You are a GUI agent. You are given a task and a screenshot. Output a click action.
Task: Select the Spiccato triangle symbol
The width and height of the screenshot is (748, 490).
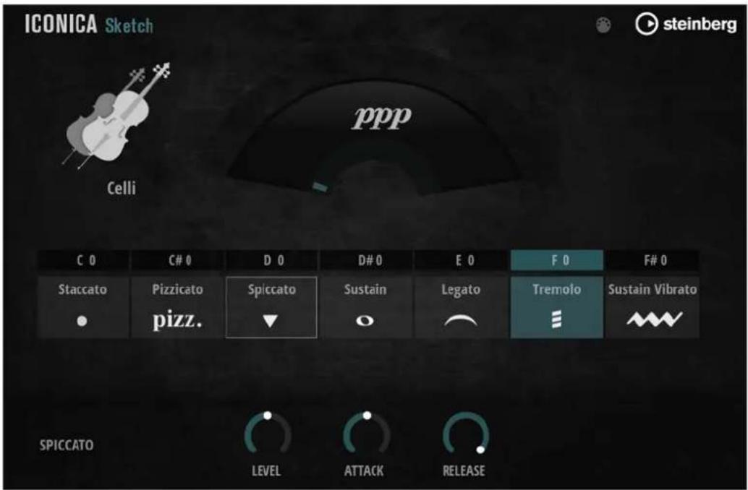pyautogui.click(x=271, y=321)
